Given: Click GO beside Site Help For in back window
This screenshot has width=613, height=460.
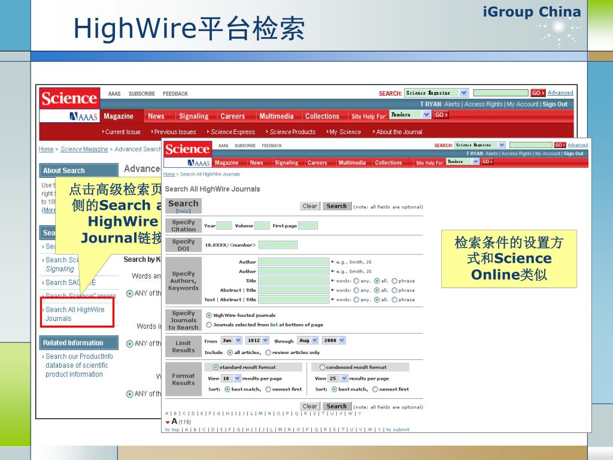Looking at the screenshot, I should pos(441,114).
